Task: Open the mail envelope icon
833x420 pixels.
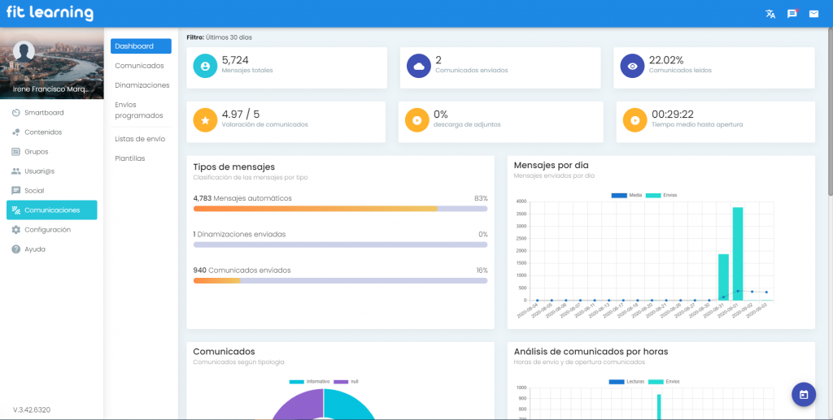Action: 813,14
